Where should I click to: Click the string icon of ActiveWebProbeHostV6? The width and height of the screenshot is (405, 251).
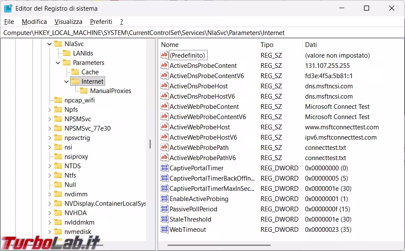click(164, 137)
